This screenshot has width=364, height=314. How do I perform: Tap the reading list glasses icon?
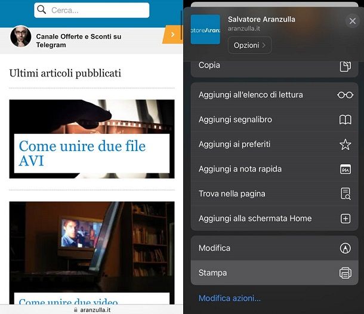pos(346,95)
